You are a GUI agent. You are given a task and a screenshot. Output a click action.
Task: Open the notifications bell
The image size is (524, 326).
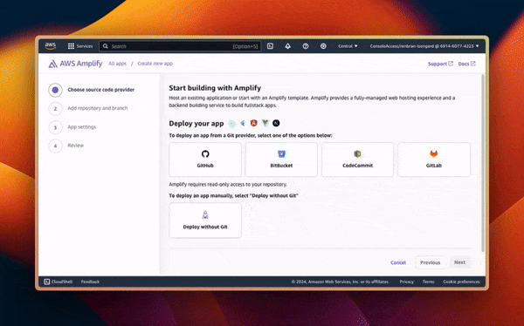point(287,46)
